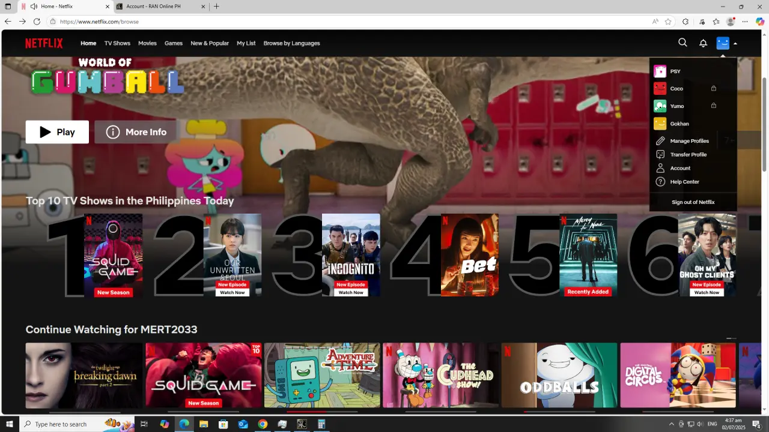
Task: Mute the Netflix tab audio icon
Action: pos(34,7)
